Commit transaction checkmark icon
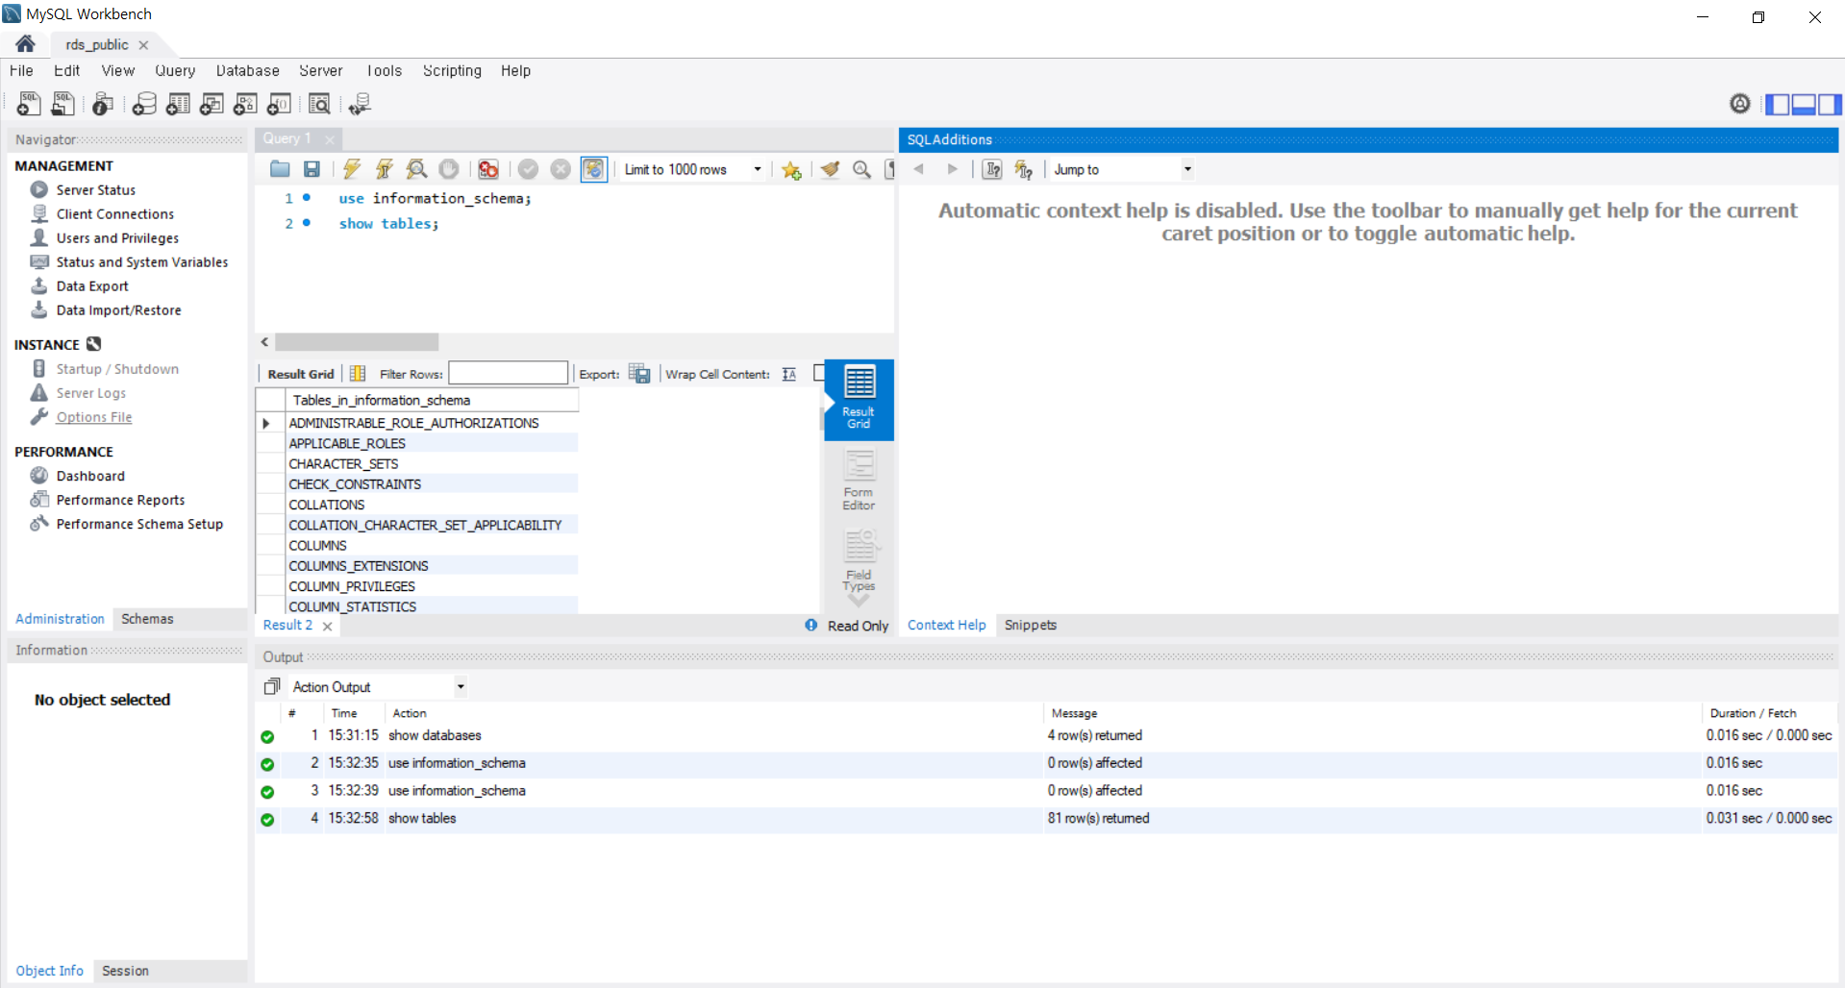 pos(528,169)
